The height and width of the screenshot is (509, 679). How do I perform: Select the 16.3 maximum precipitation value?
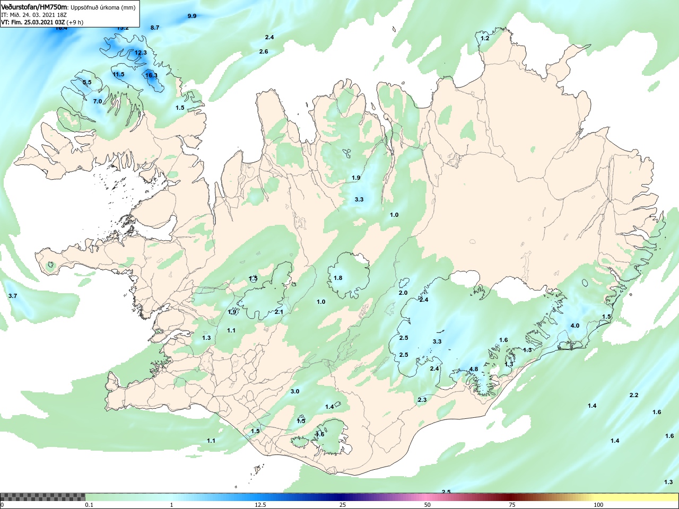pyautogui.click(x=151, y=75)
